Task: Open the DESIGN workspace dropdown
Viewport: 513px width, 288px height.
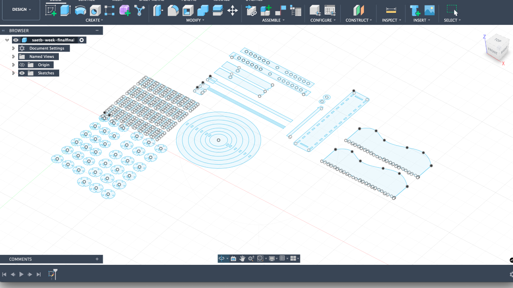Action: coord(21,10)
